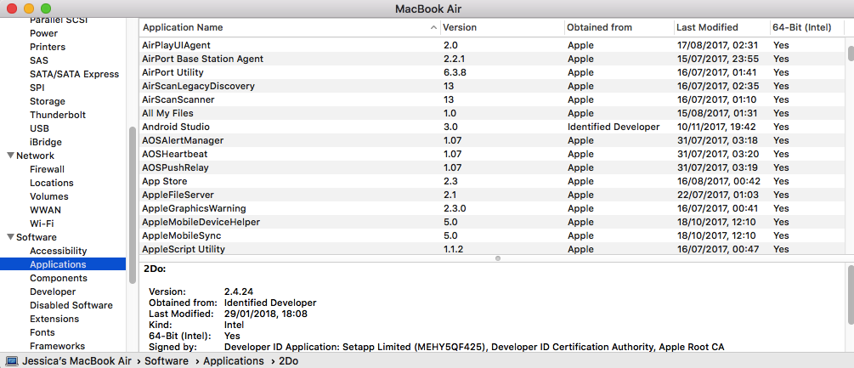This screenshot has height=368, width=854.
Task: Toggle sort arrow on Application Name column
Action: [x=433, y=27]
